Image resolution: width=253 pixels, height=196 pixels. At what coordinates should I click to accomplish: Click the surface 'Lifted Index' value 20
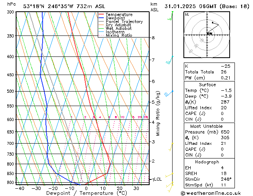[x=224, y=108]
